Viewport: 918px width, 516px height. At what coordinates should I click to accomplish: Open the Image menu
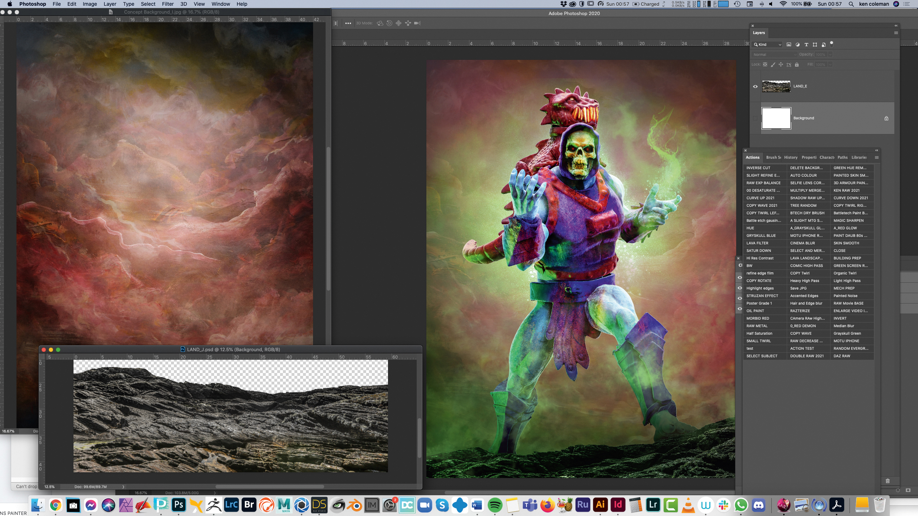point(90,4)
